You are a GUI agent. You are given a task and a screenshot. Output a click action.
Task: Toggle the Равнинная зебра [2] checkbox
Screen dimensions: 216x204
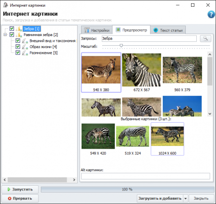pos(12,35)
